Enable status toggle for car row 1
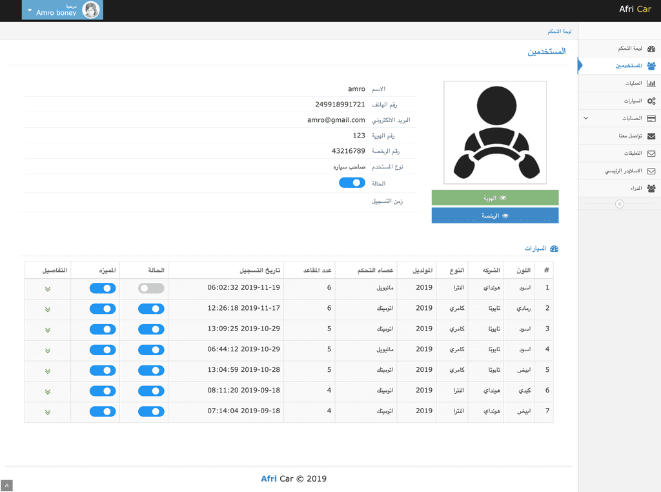 click(x=151, y=289)
